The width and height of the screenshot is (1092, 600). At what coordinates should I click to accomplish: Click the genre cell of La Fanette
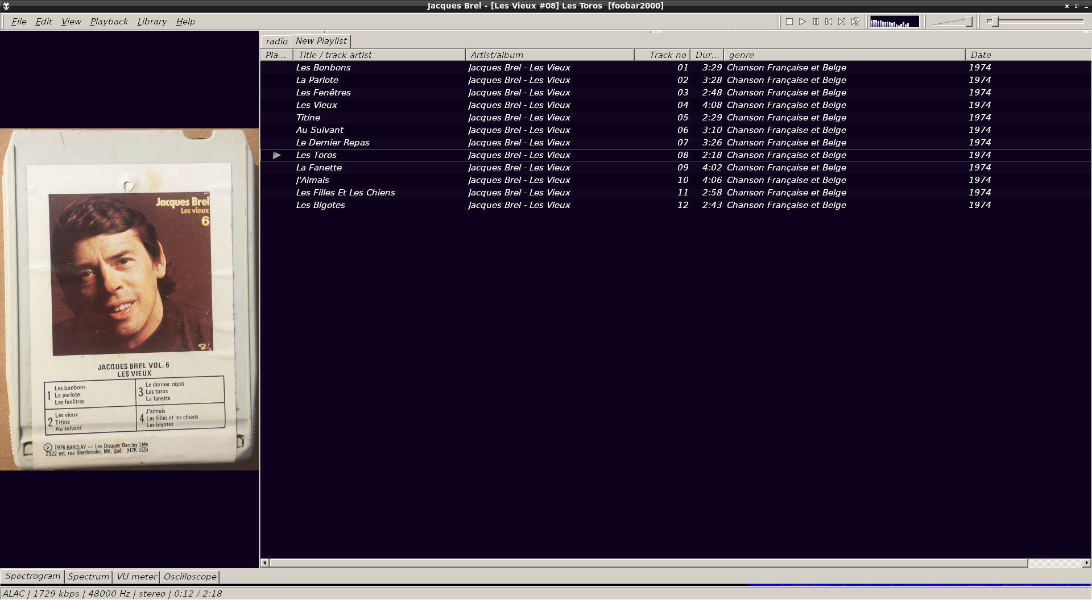tap(787, 168)
